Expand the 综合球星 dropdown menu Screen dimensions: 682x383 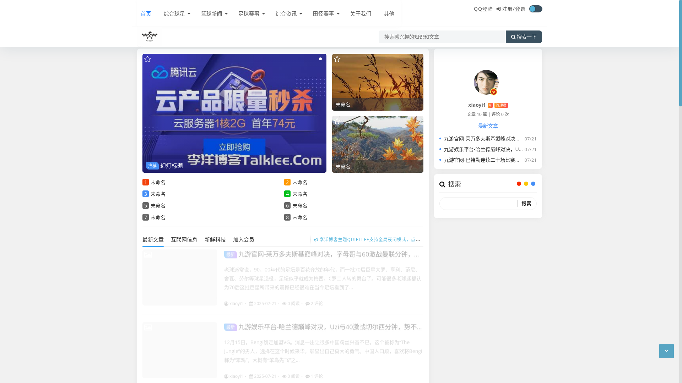(x=177, y=14)
